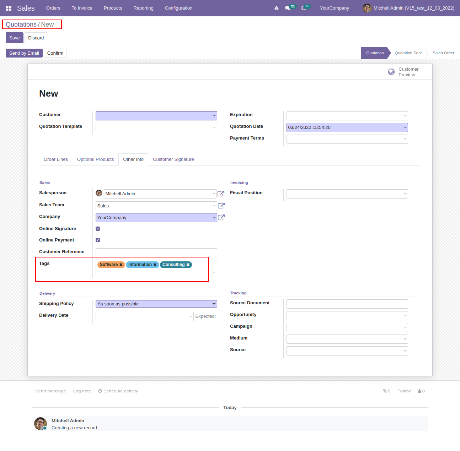The height and width of the screenshot is (451, 460).
Task: Remove the Information tag
Action: click(x=155, y=265)
